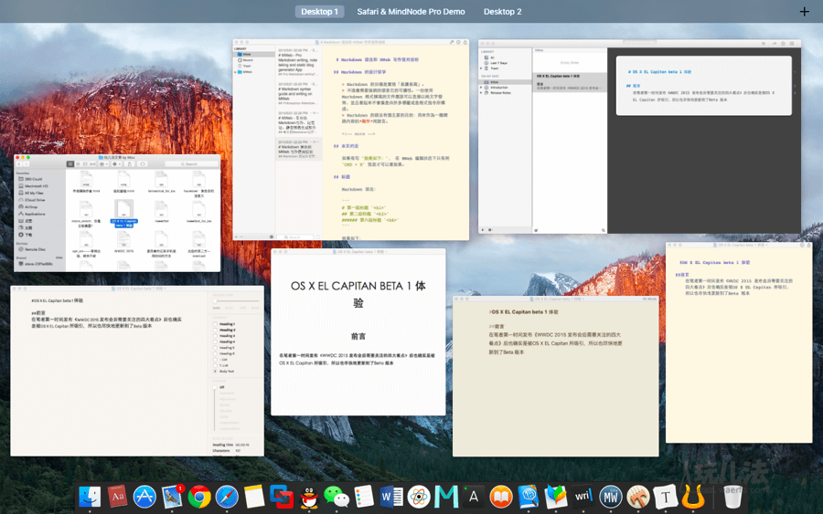Select the '- List' radio button
Image resolution: width=823 pixels, height=514 pixels.
[215, 360]
